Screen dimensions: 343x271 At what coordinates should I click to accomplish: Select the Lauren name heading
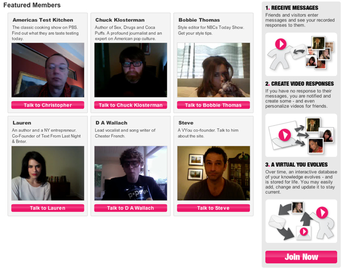(x=22, y=123)
